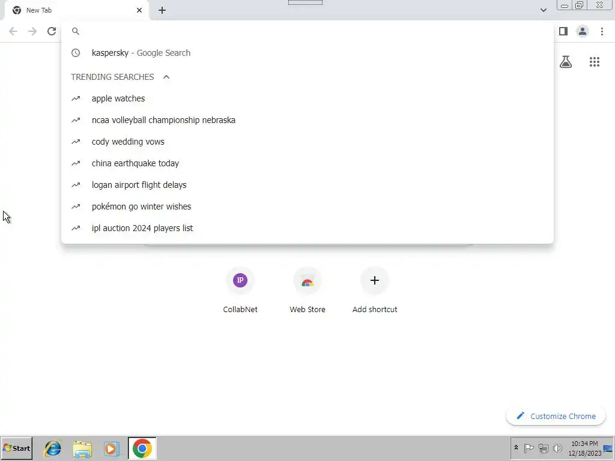The image size is (615, 461).
Task: Show hidden system tray icons
Action: tap(516, 448)
